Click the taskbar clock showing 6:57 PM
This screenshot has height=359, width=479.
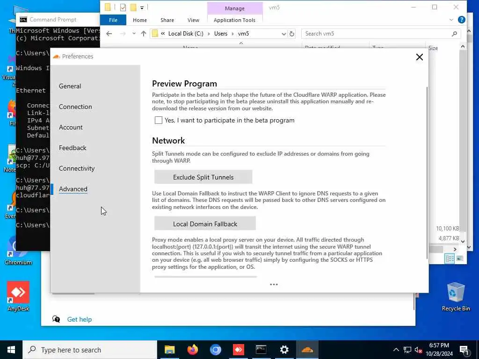pyautogui.click(x=439, y=350)
